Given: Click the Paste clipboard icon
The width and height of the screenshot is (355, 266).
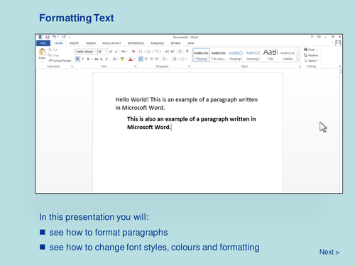Looking at the screenshot, I should 43,52.
